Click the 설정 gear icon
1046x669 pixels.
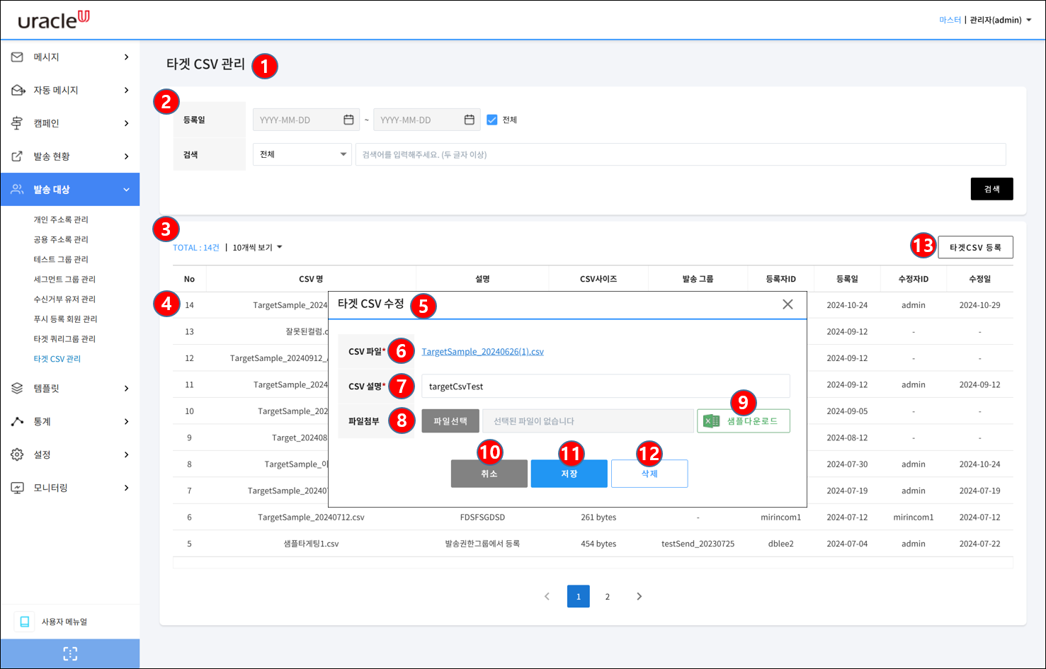[17, 454]
